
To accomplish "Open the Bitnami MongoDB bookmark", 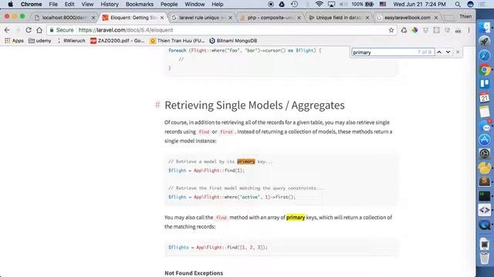I will (x=233, y=41).
